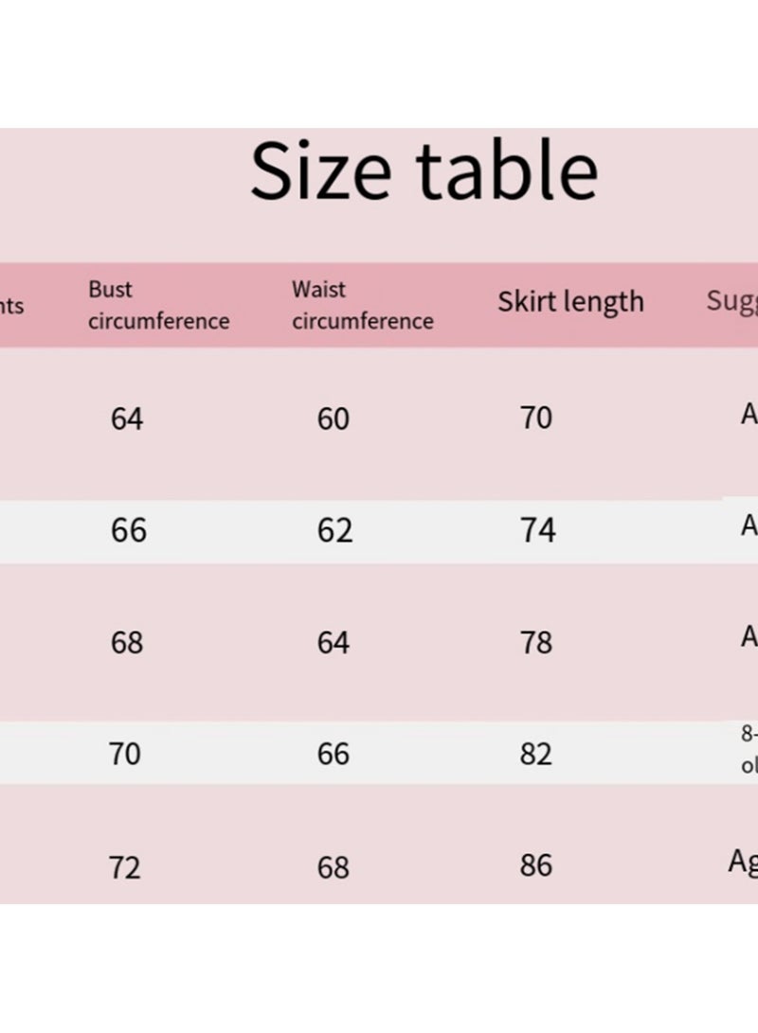Click the Size table title
This screenshot has height=1033, width=758.
tap(424, 170)
